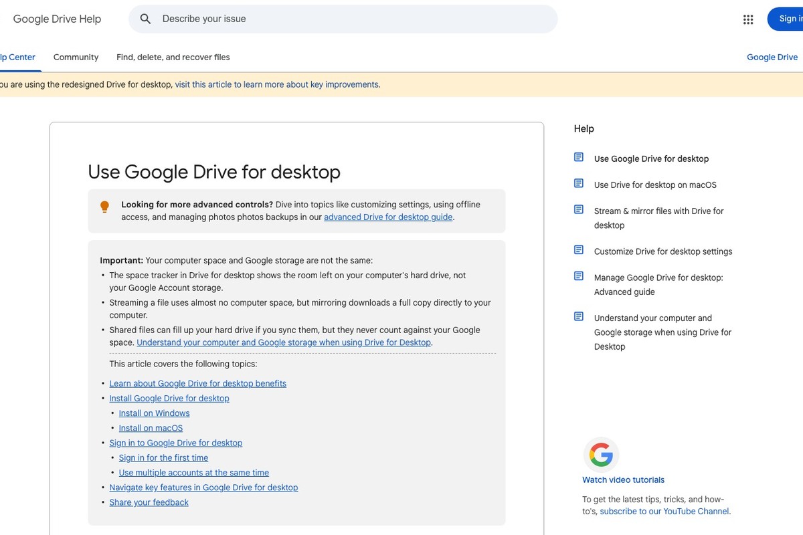Open sidebar Understand your computer and Google storage article

(662, 332)
